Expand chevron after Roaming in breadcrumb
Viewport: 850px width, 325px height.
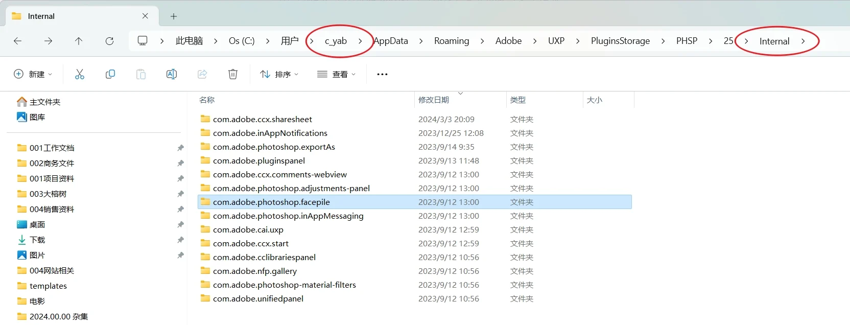click(x=482, y=41)
